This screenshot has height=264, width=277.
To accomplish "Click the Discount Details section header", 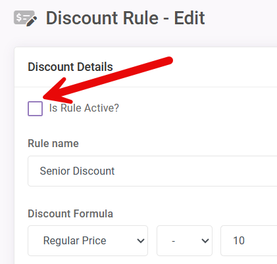I will point(70,67).
